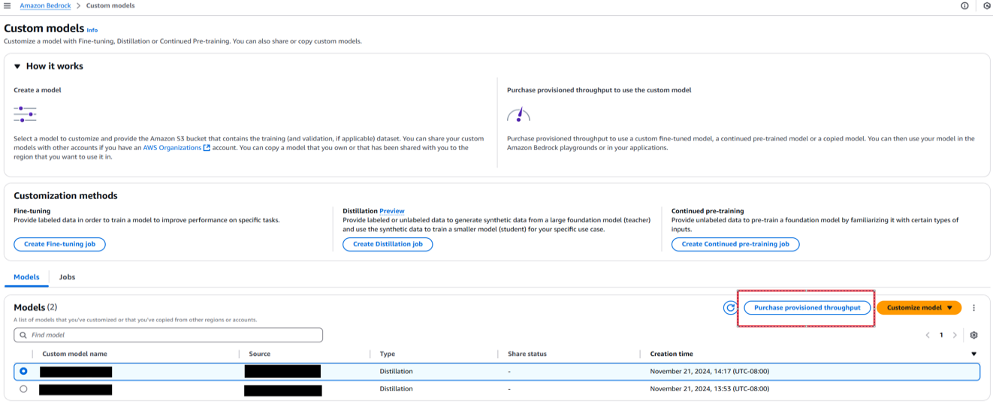The width and height of the screenshot is (993, 404).
Task: Select the second model radio button
Action: pos(23,389)
